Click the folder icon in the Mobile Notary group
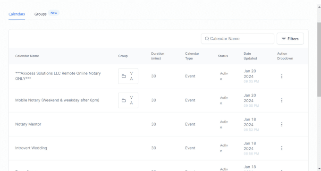 (124, 100)
